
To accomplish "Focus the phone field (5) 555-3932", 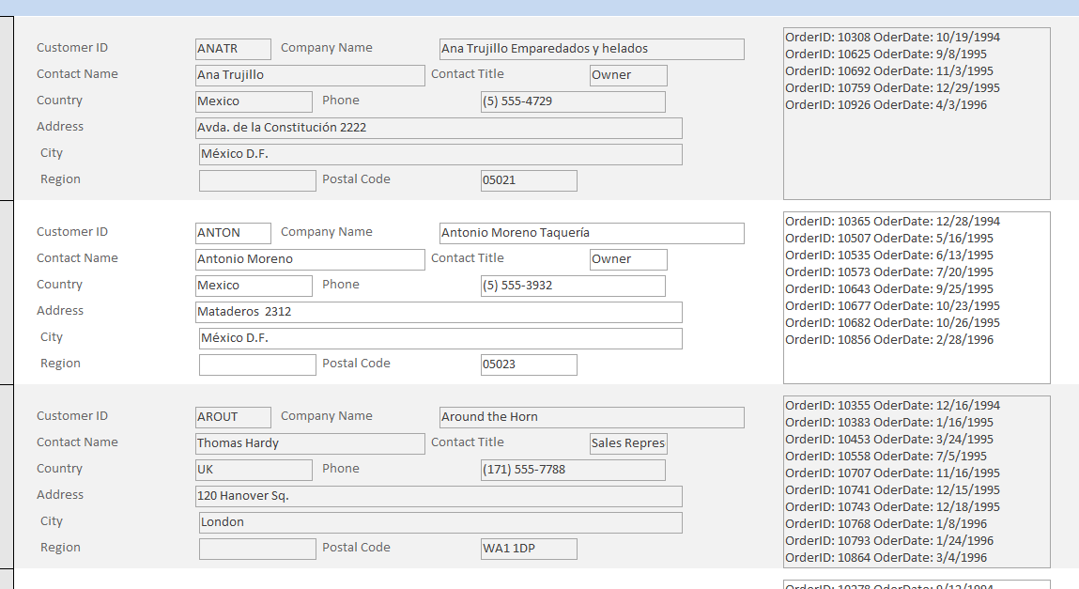I will click(572, 286).
